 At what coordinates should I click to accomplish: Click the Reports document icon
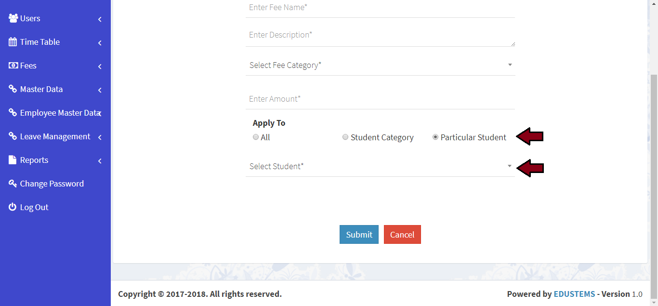point(13,160)
